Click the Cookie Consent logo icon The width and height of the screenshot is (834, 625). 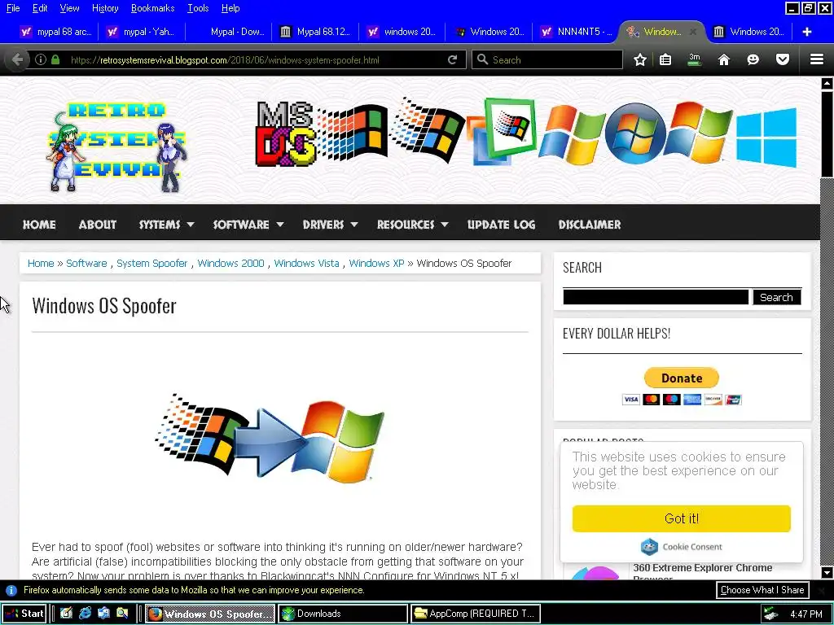[x=649, y=546]
